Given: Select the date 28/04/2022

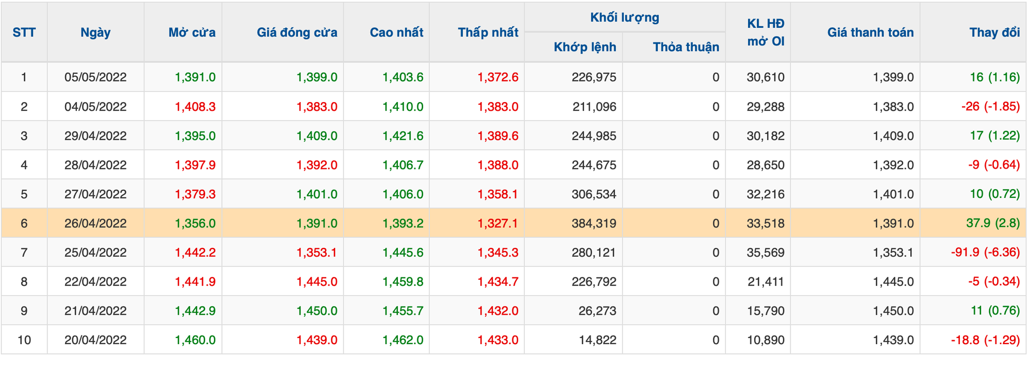Looking at the screenshot, I should (x=95, y=165).
